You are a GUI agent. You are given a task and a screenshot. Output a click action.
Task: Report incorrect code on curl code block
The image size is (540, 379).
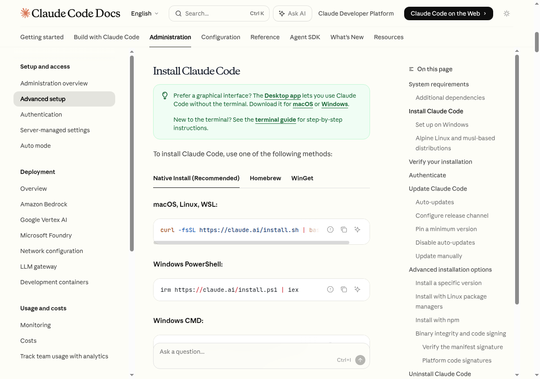coord(330,230)
